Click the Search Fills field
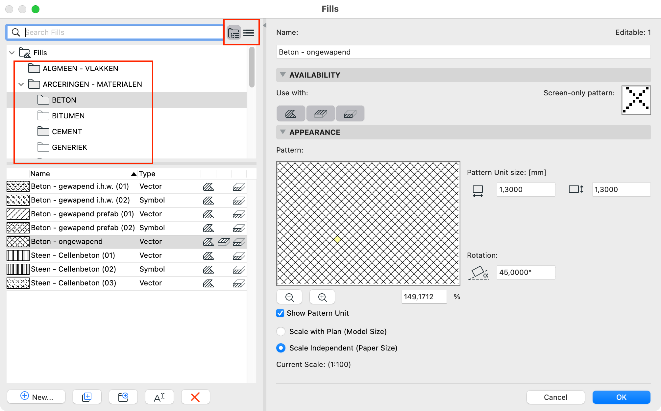The height and width of the screenshot is (411, 661). (x=114, y=32)
